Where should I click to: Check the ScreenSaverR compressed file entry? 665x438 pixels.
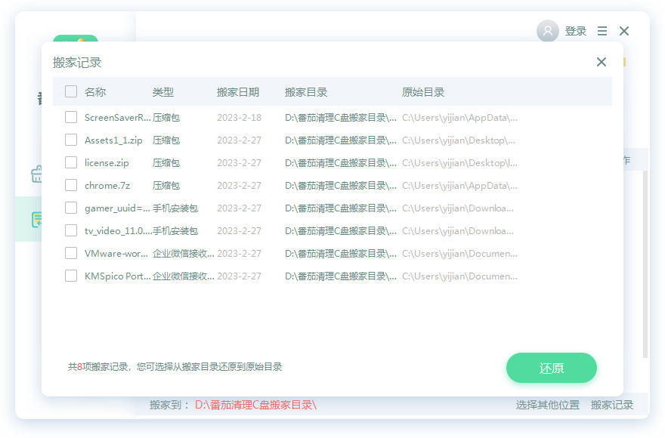coord(72,117)
